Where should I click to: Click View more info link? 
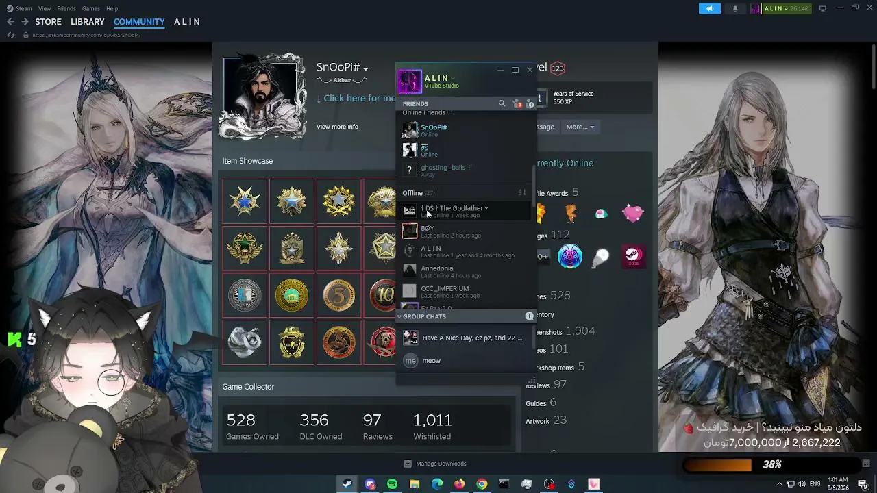point(337,127)
